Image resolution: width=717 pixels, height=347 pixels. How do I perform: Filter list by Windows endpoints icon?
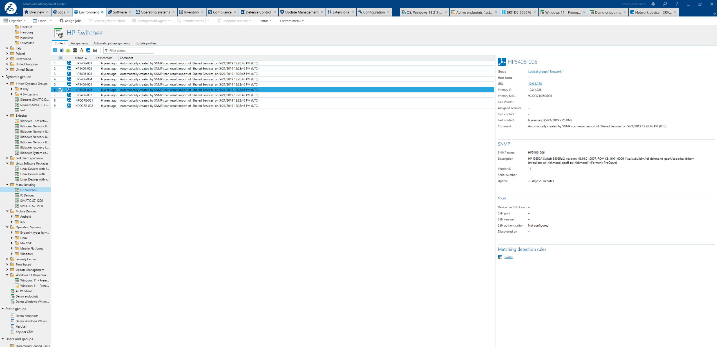(x=55, y=51)
